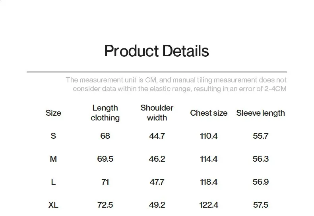314x216 pixels.
Task: Select shoulder width value 46.2
Action: point(157,159)
